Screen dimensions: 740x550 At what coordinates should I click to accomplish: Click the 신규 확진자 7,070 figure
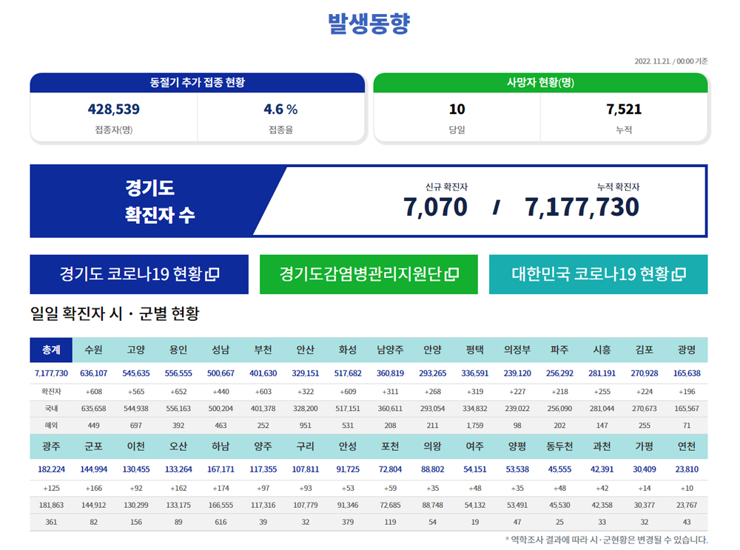point(435,208)
